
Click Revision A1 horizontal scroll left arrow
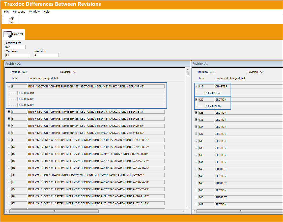click(194, 211)
